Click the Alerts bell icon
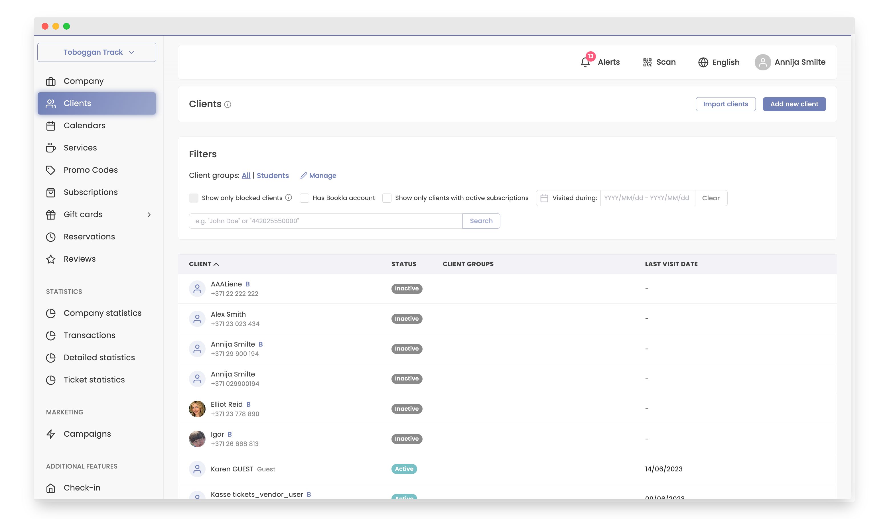 [585, 62]
